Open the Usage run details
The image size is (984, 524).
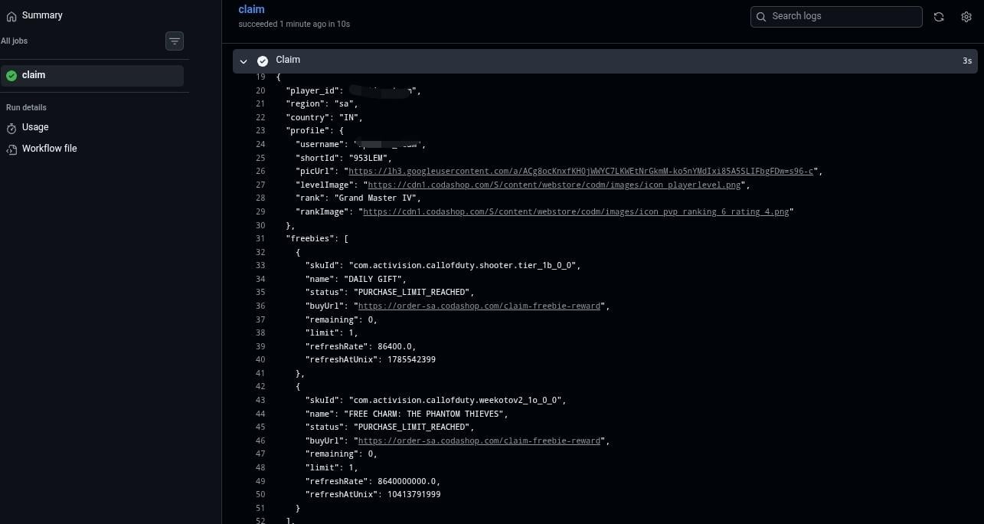click(35, 127)
